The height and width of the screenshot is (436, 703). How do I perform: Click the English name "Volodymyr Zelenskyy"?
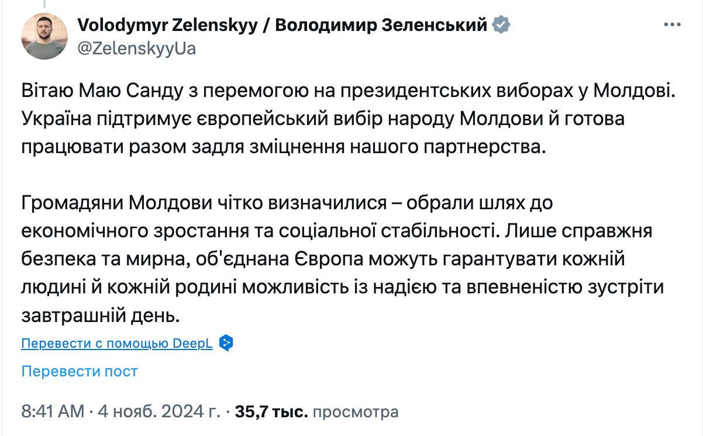[x=167, y=25]
